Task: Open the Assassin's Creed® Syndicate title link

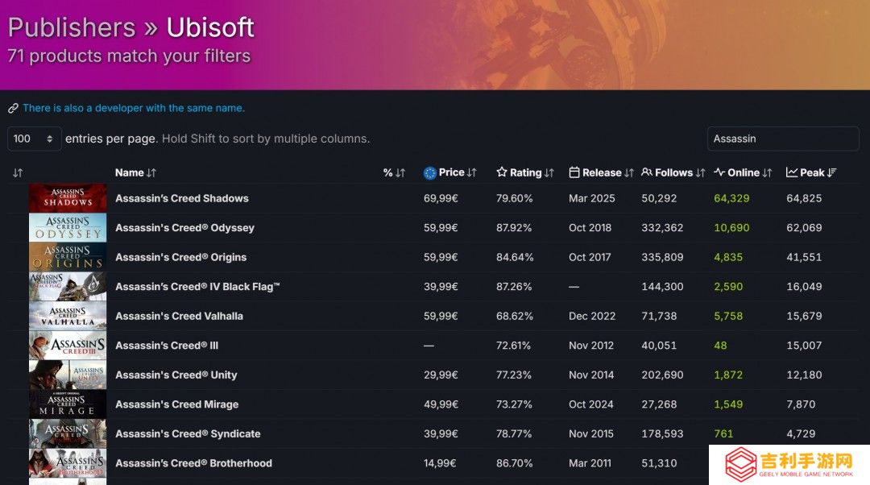Action: pyautogui.click(x=188, y=433)
